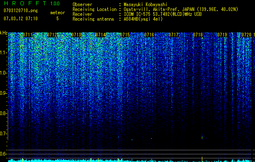The width and height of the screenshot is (255, 162).
Task: Click the yellow meteor tick below 0711
Action: pyautogui.click(x=22, y=160)
